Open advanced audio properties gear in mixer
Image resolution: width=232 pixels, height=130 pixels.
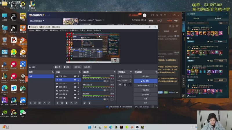click(x=84, y=103)
